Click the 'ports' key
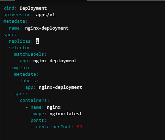 (x=37, y=121)
